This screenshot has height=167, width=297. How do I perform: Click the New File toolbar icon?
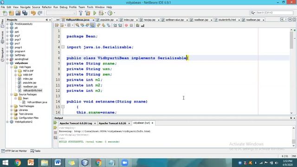point(5,13)
